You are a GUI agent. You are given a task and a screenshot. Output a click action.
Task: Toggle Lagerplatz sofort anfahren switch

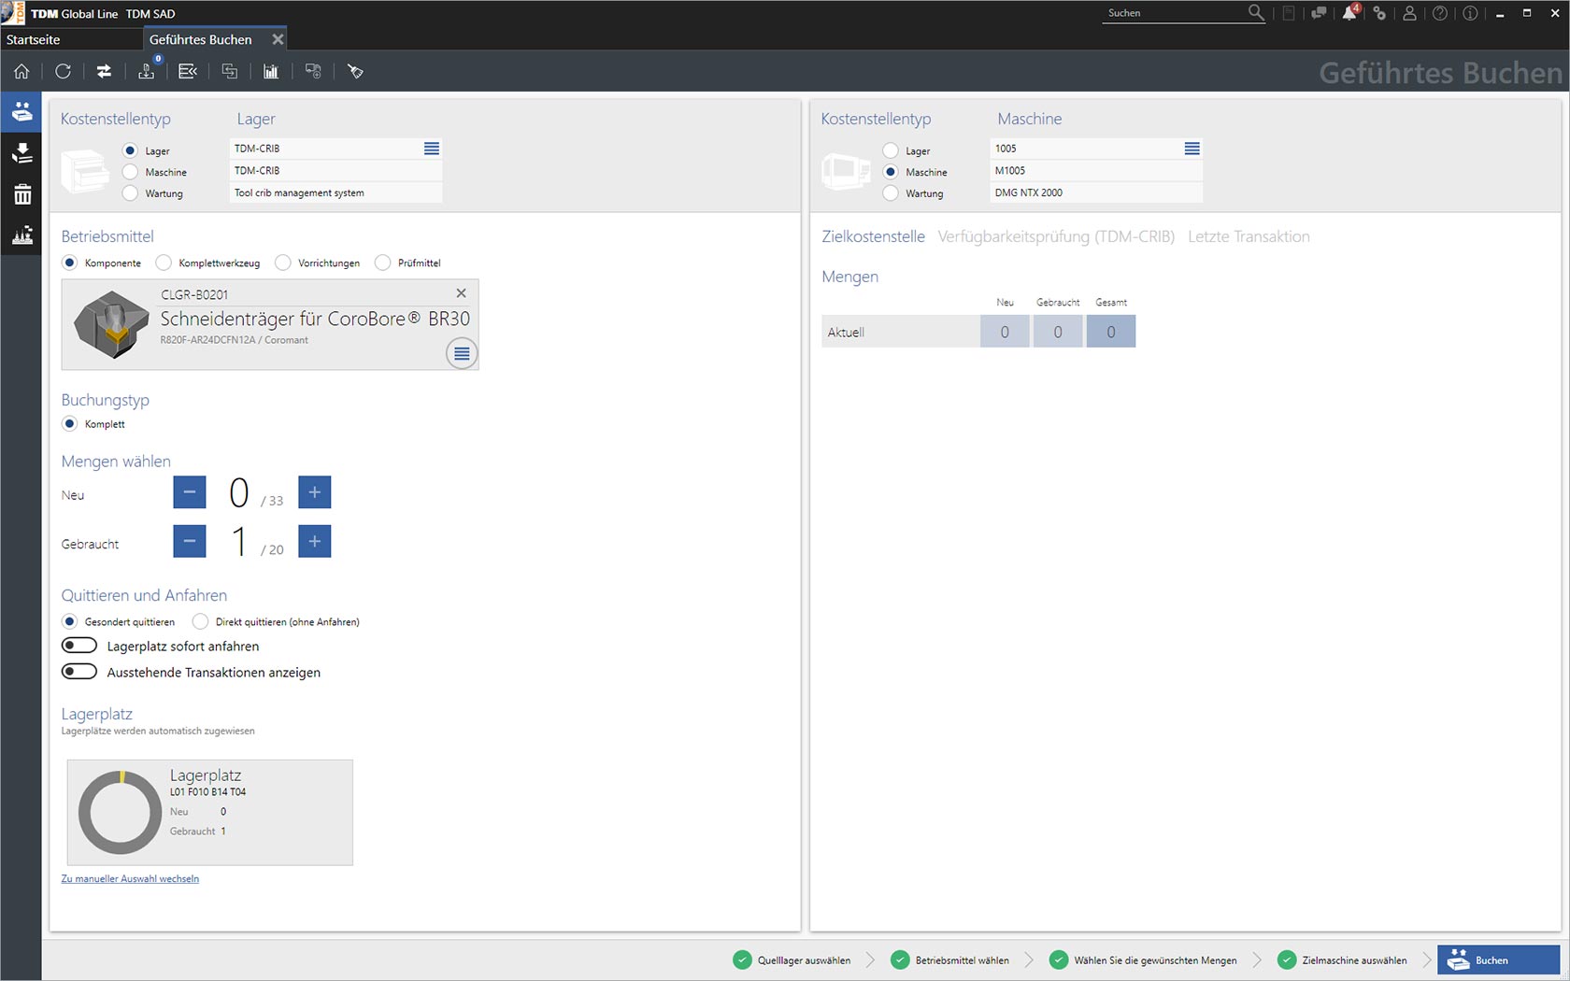click(79, 646)
